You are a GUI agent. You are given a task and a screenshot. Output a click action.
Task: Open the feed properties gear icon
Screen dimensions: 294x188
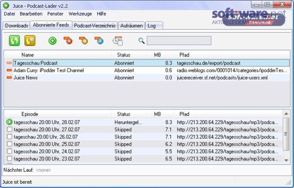(x=83, y=40)
